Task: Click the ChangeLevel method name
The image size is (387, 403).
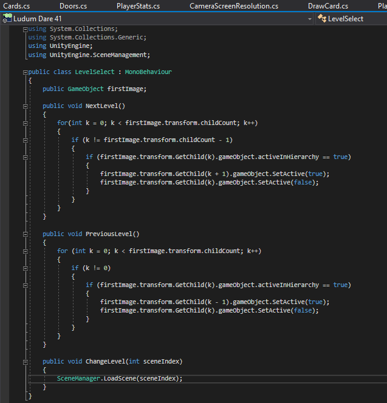Action: coord(105,361)
